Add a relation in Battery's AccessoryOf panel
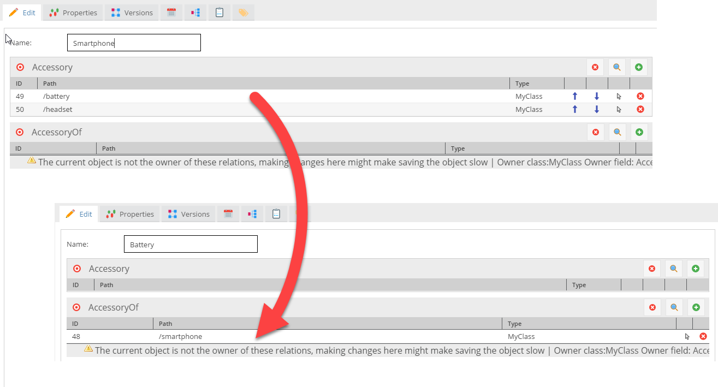The height and width of the screenshot is (387, 718). pyautogui.click(x=696, y=307)
